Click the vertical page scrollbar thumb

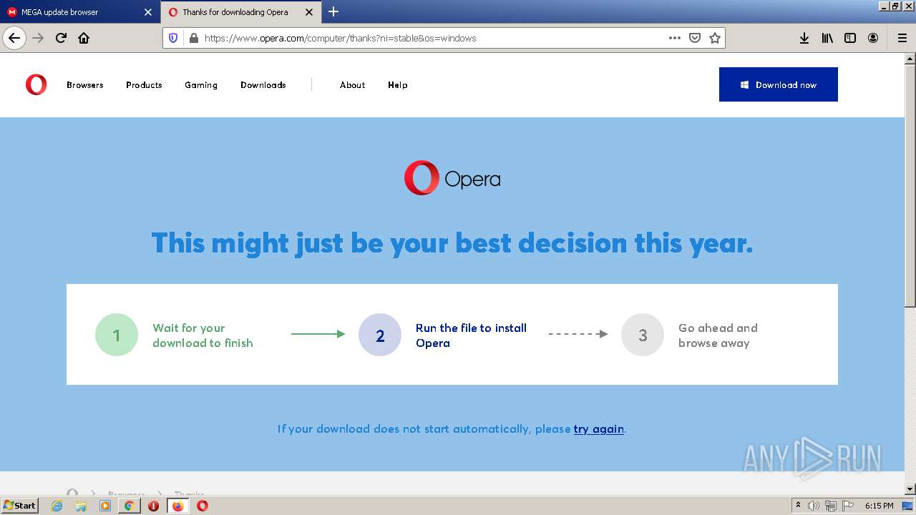[910, 186]
